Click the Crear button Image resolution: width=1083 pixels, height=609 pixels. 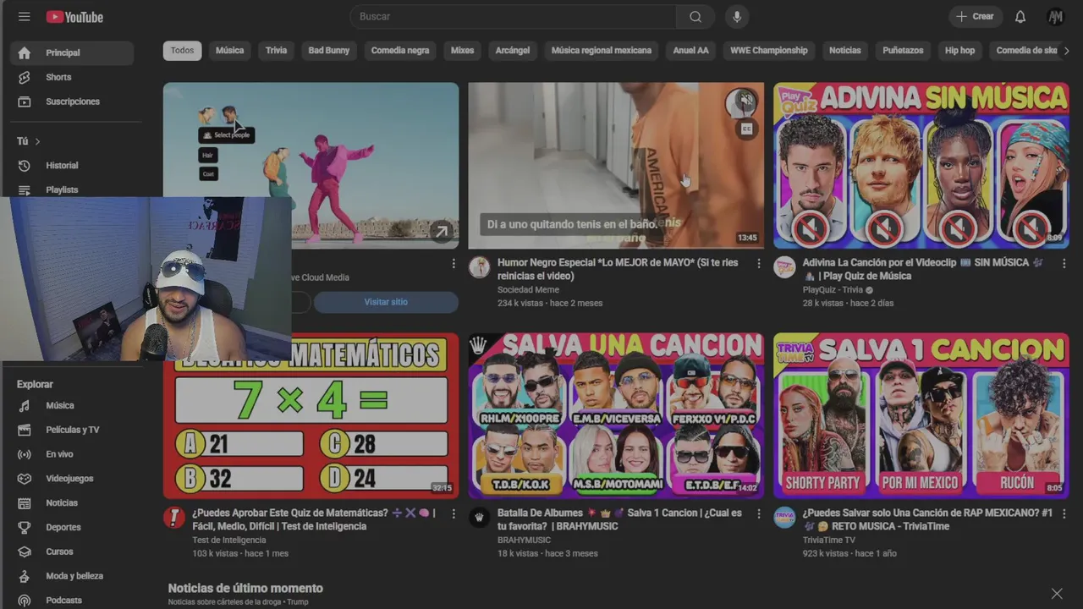975,17
